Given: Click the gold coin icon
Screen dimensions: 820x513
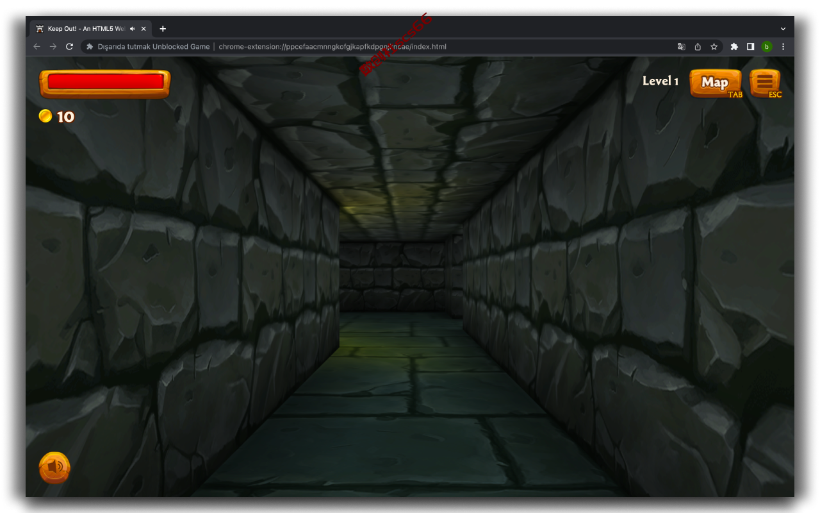Looking at the screenshot, I should click(45, 116).
